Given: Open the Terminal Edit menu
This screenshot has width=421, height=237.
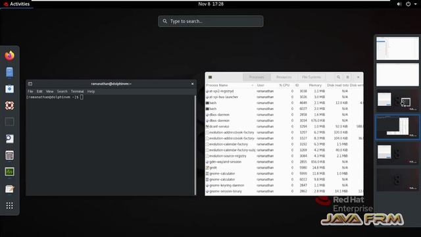Looking at the screenshot, I should pyautogui.click(x=39, y=92).
